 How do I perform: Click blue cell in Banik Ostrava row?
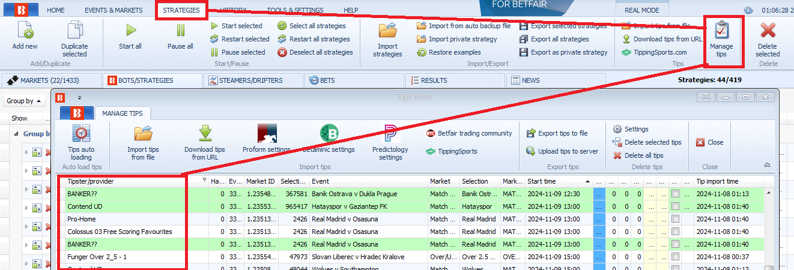tap(599, 194)
